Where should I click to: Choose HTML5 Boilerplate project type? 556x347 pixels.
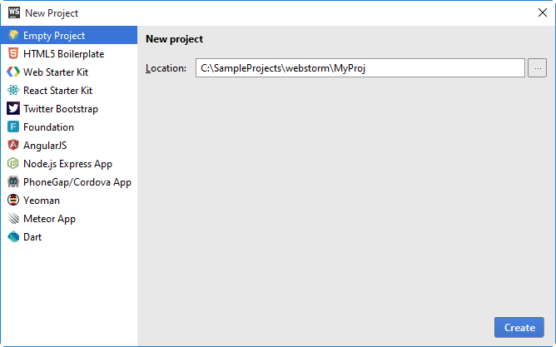(x=63, y=54)
